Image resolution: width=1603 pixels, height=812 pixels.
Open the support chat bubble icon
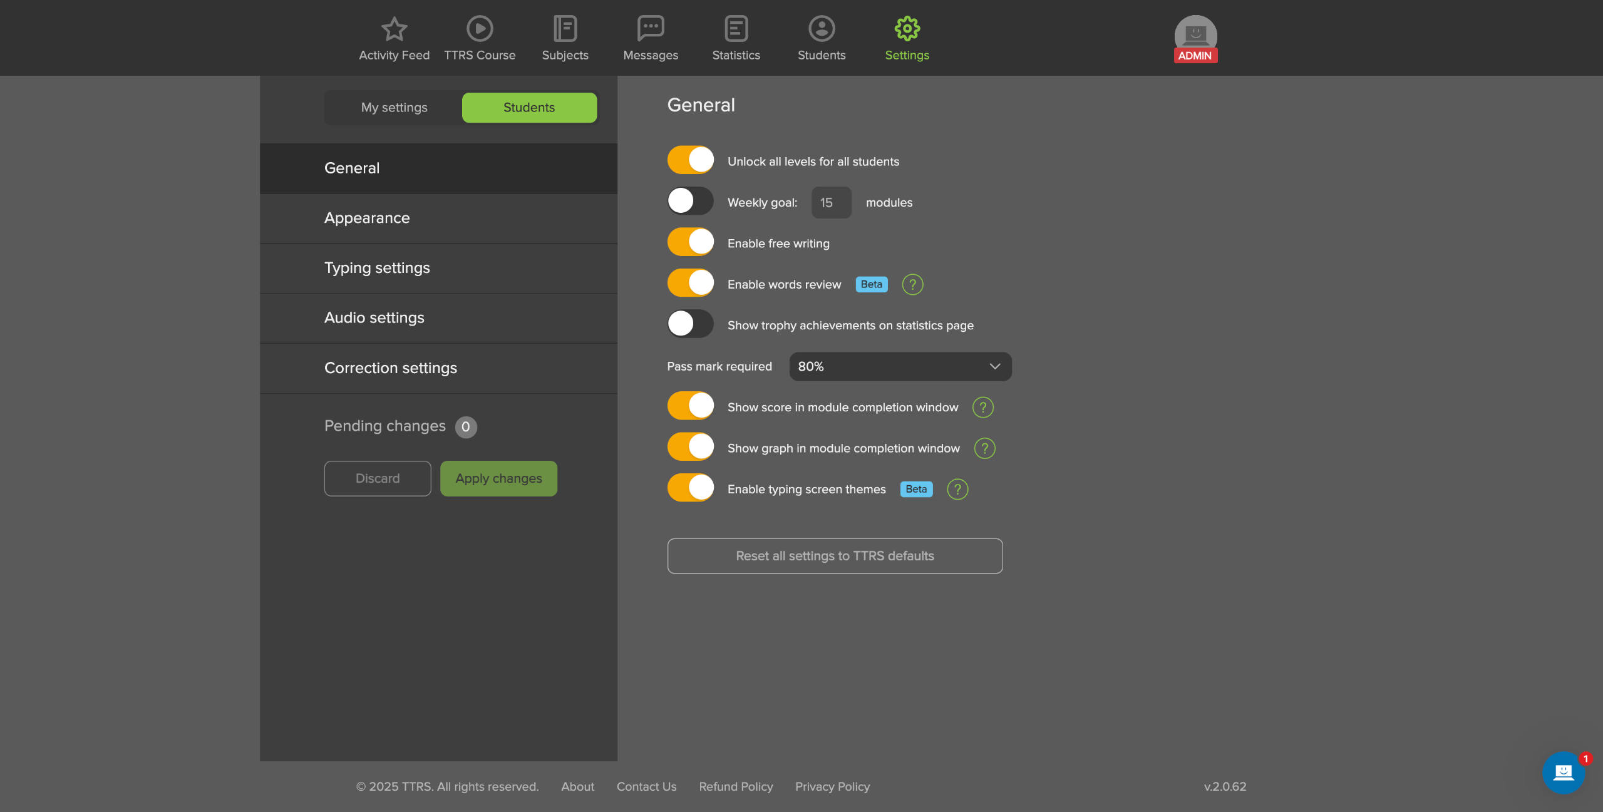point(1564,773)
